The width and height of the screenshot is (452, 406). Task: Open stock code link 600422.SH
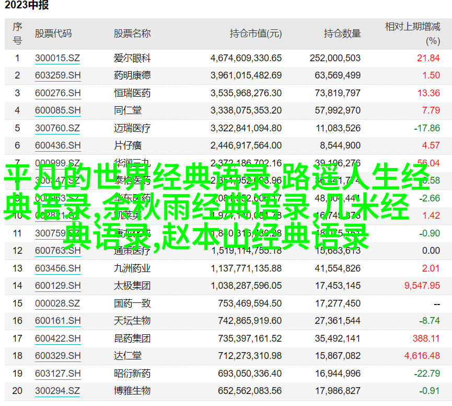(57, 338)
